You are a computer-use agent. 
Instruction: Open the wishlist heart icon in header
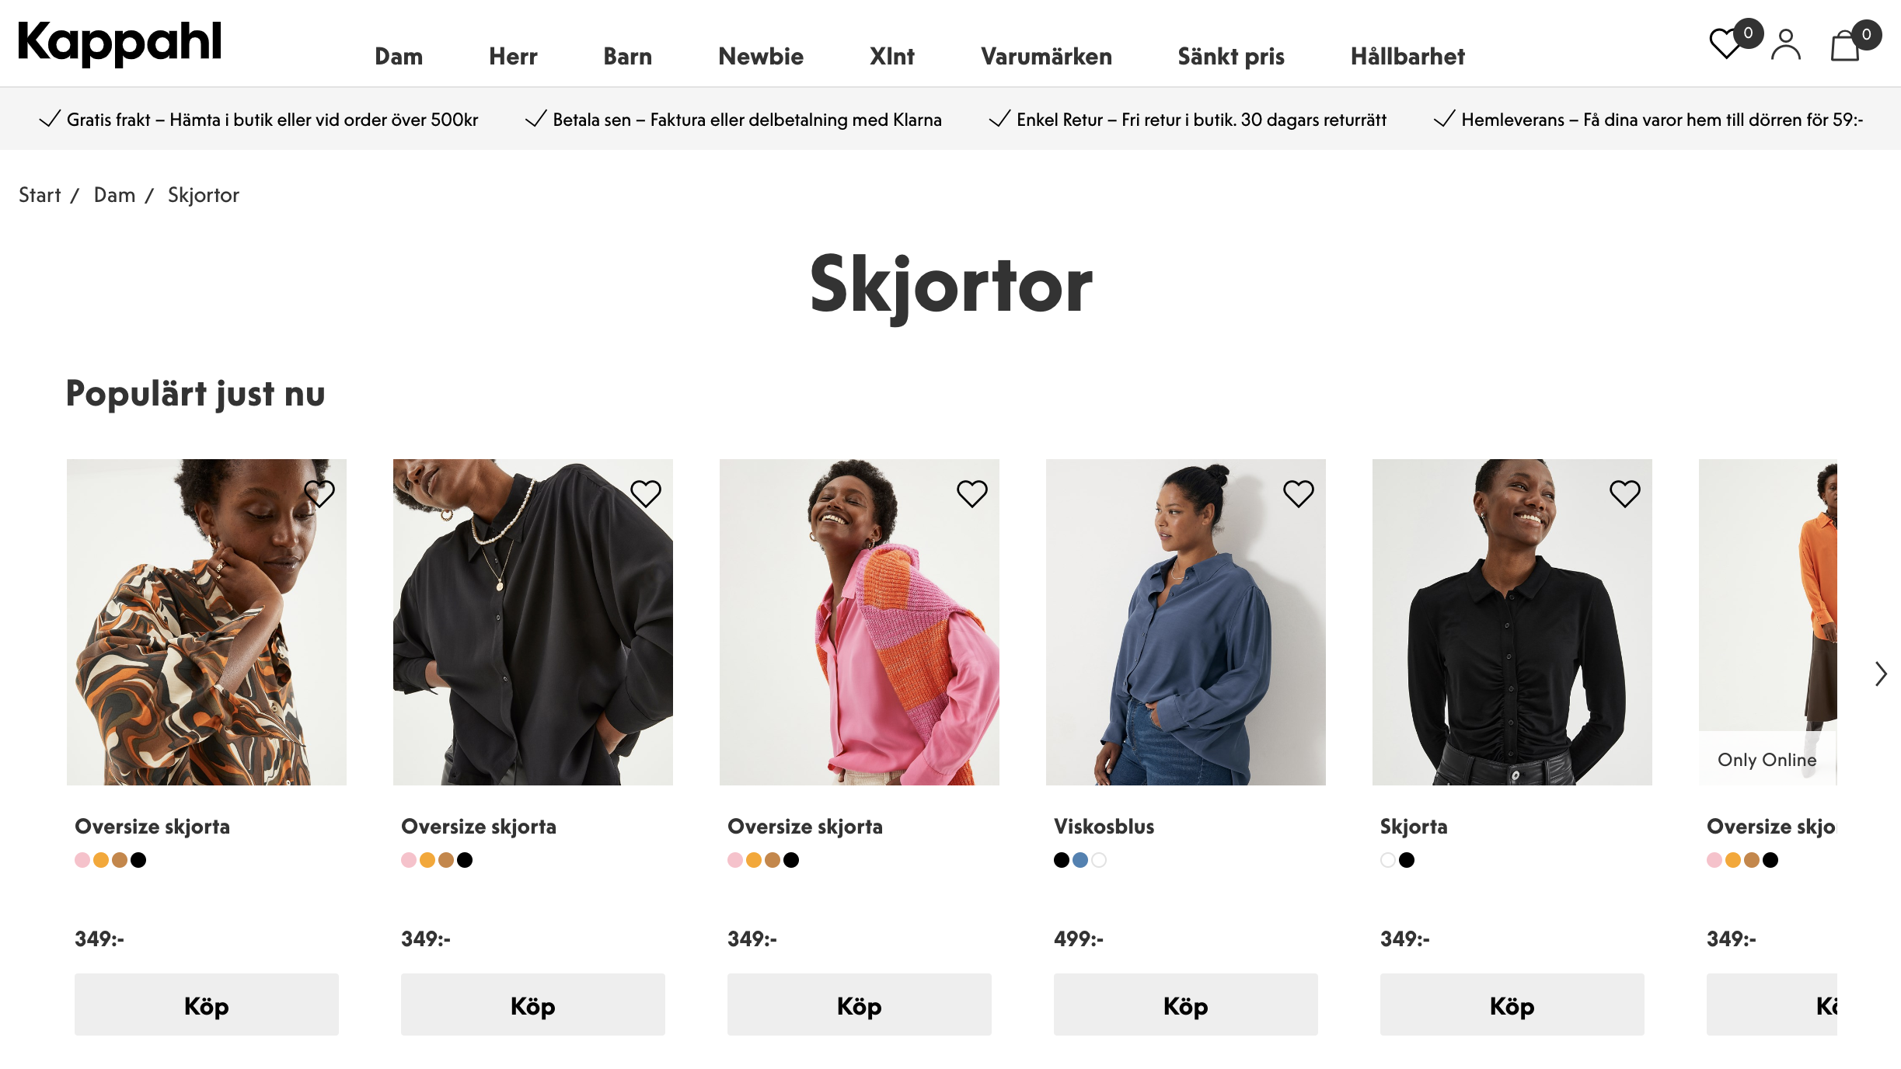pos(1727,44)
